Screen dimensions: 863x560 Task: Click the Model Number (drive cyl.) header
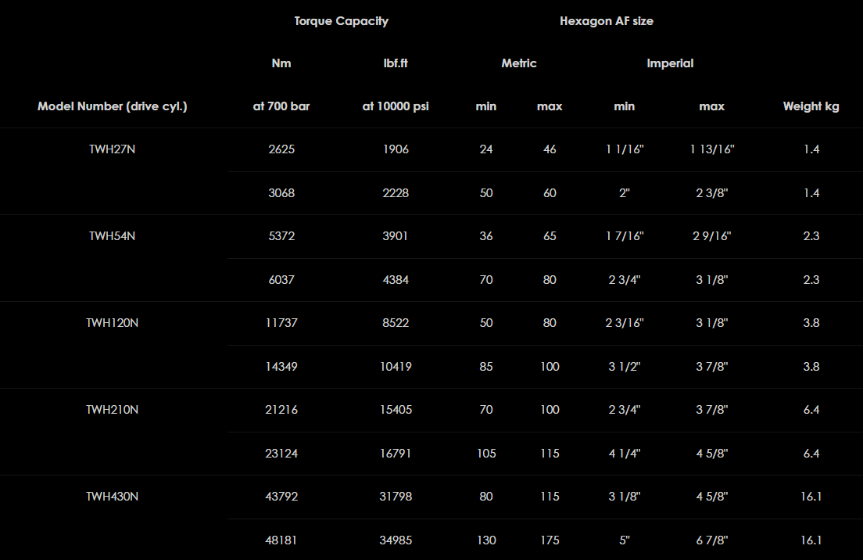[x=112, y=106]
